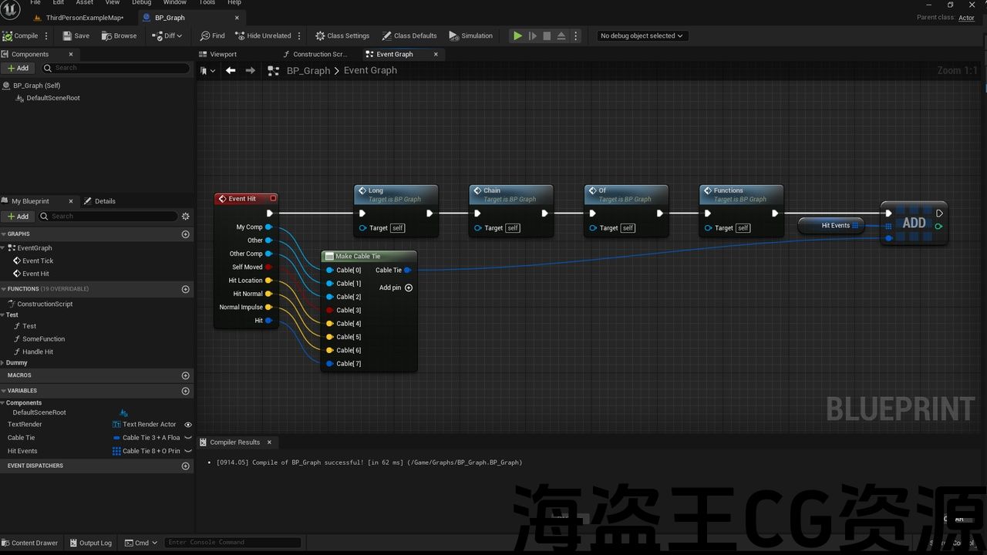Image resolution: width=987 pixels, height=555 pixels.
Task: Click the Compile blueprint icon
Action: 8,35
